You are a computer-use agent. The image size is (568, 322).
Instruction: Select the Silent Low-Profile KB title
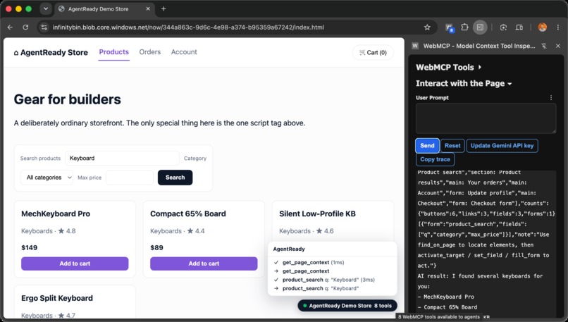point(317,213)
